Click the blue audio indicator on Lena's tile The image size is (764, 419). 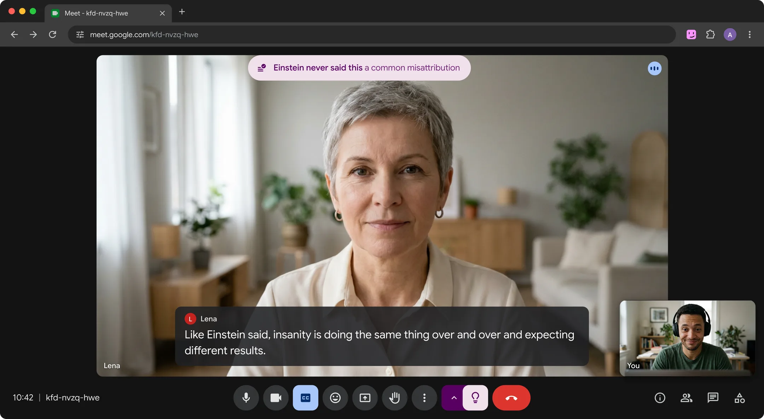(655, 68)
